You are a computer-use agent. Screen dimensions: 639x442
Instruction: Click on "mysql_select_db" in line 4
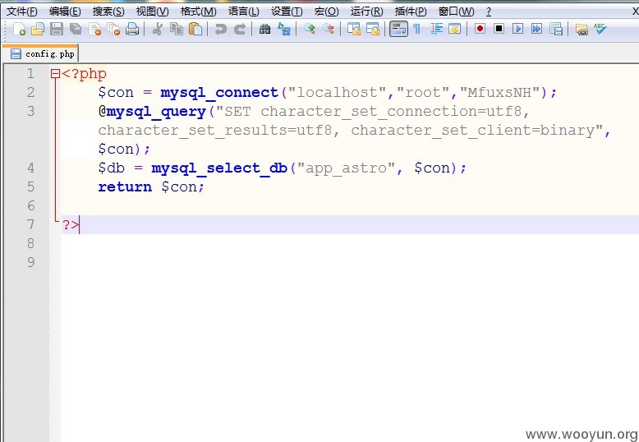pos(219,168)
